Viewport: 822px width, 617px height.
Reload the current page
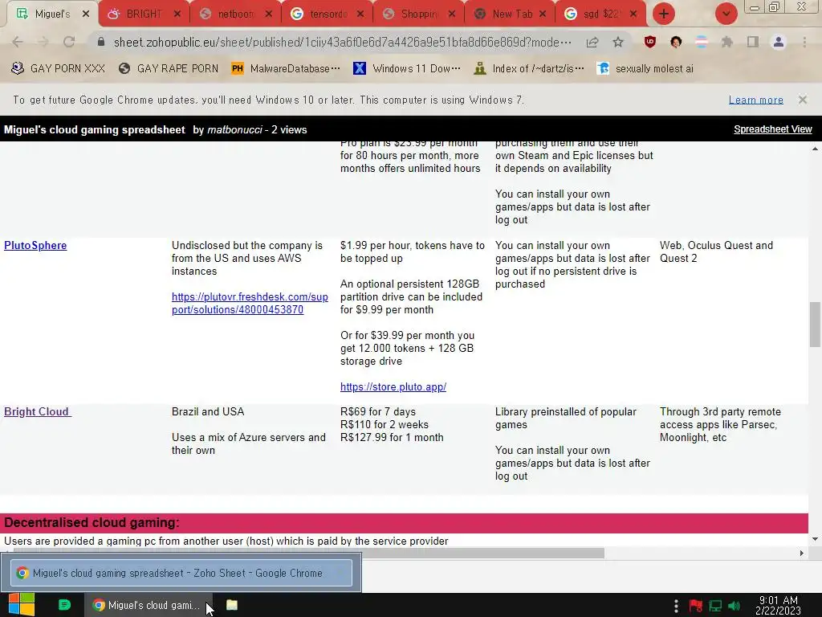(x=69, y=42)
